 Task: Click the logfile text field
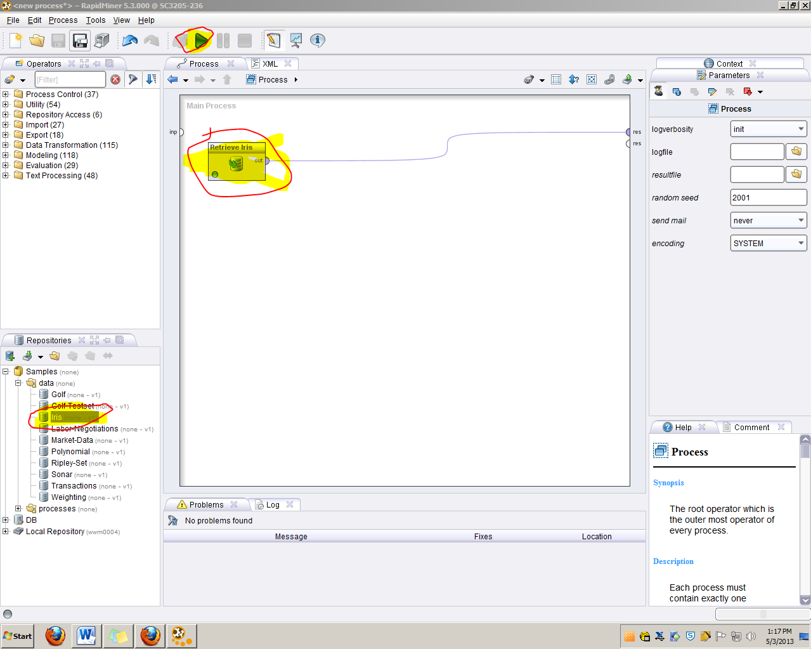(x=757, y=152)
